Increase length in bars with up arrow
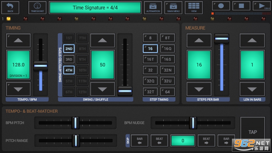This screenshot has width=272, height=153. click(252, 41)
